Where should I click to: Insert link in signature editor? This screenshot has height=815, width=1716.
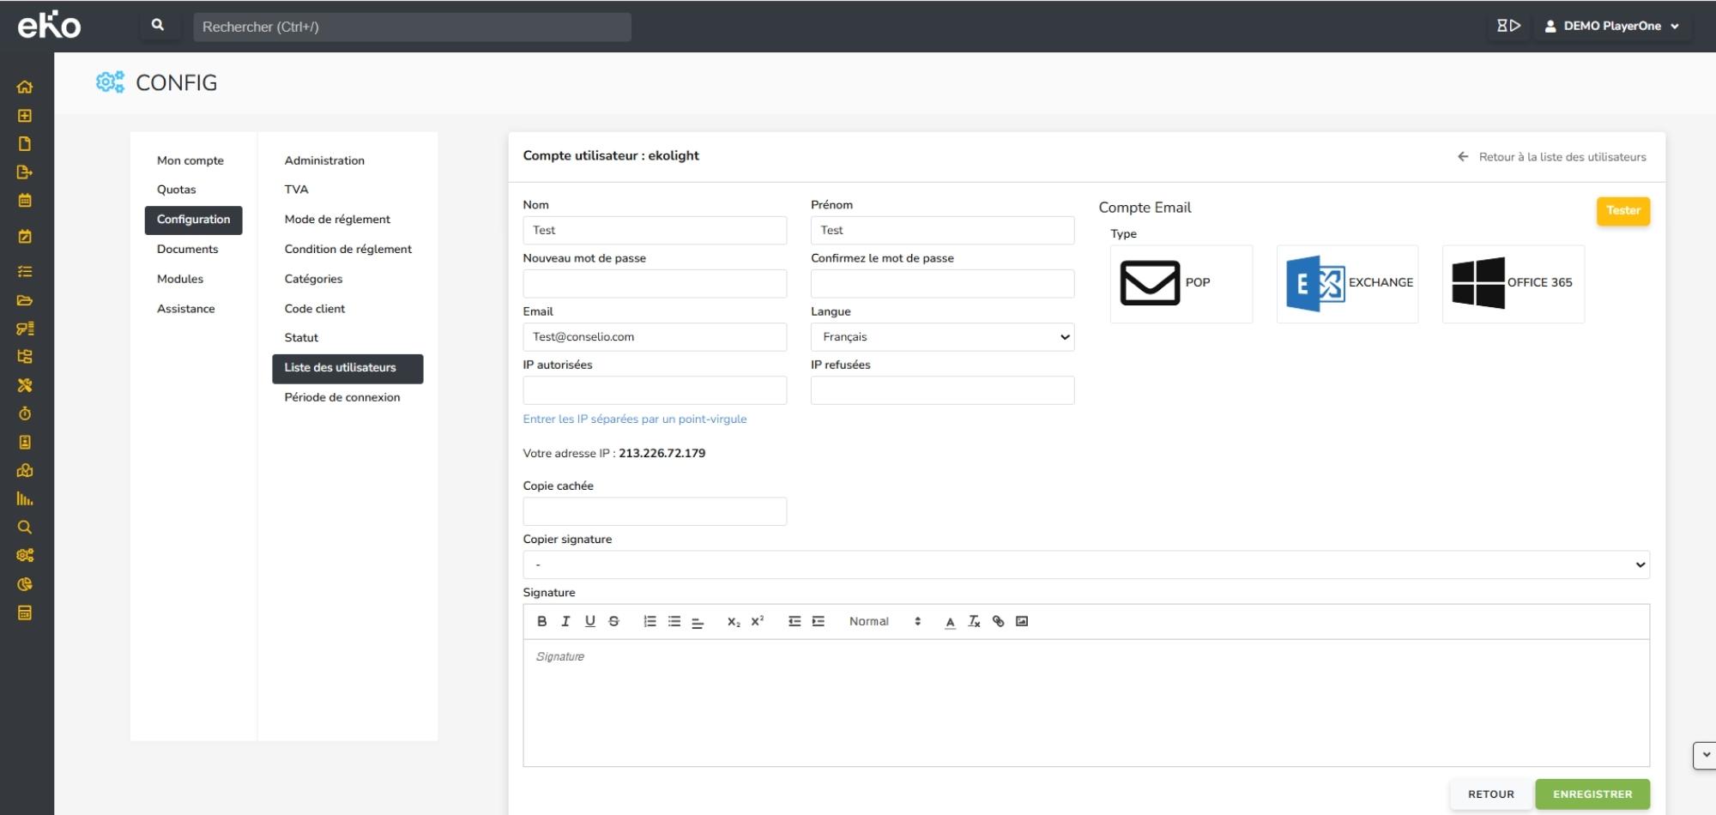pos(998,621)
